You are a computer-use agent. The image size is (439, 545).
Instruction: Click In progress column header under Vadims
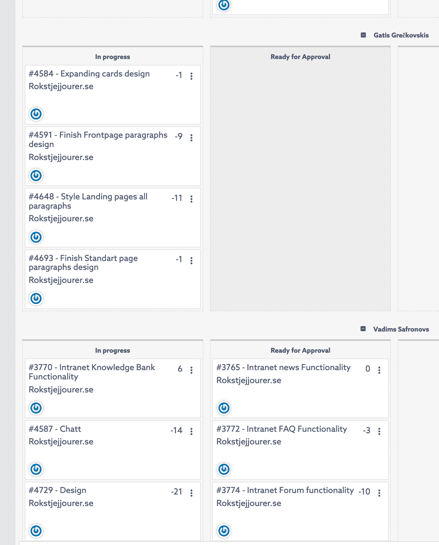coord(113,350)
